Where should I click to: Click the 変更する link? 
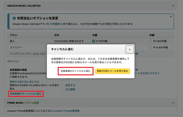point(70,85)
